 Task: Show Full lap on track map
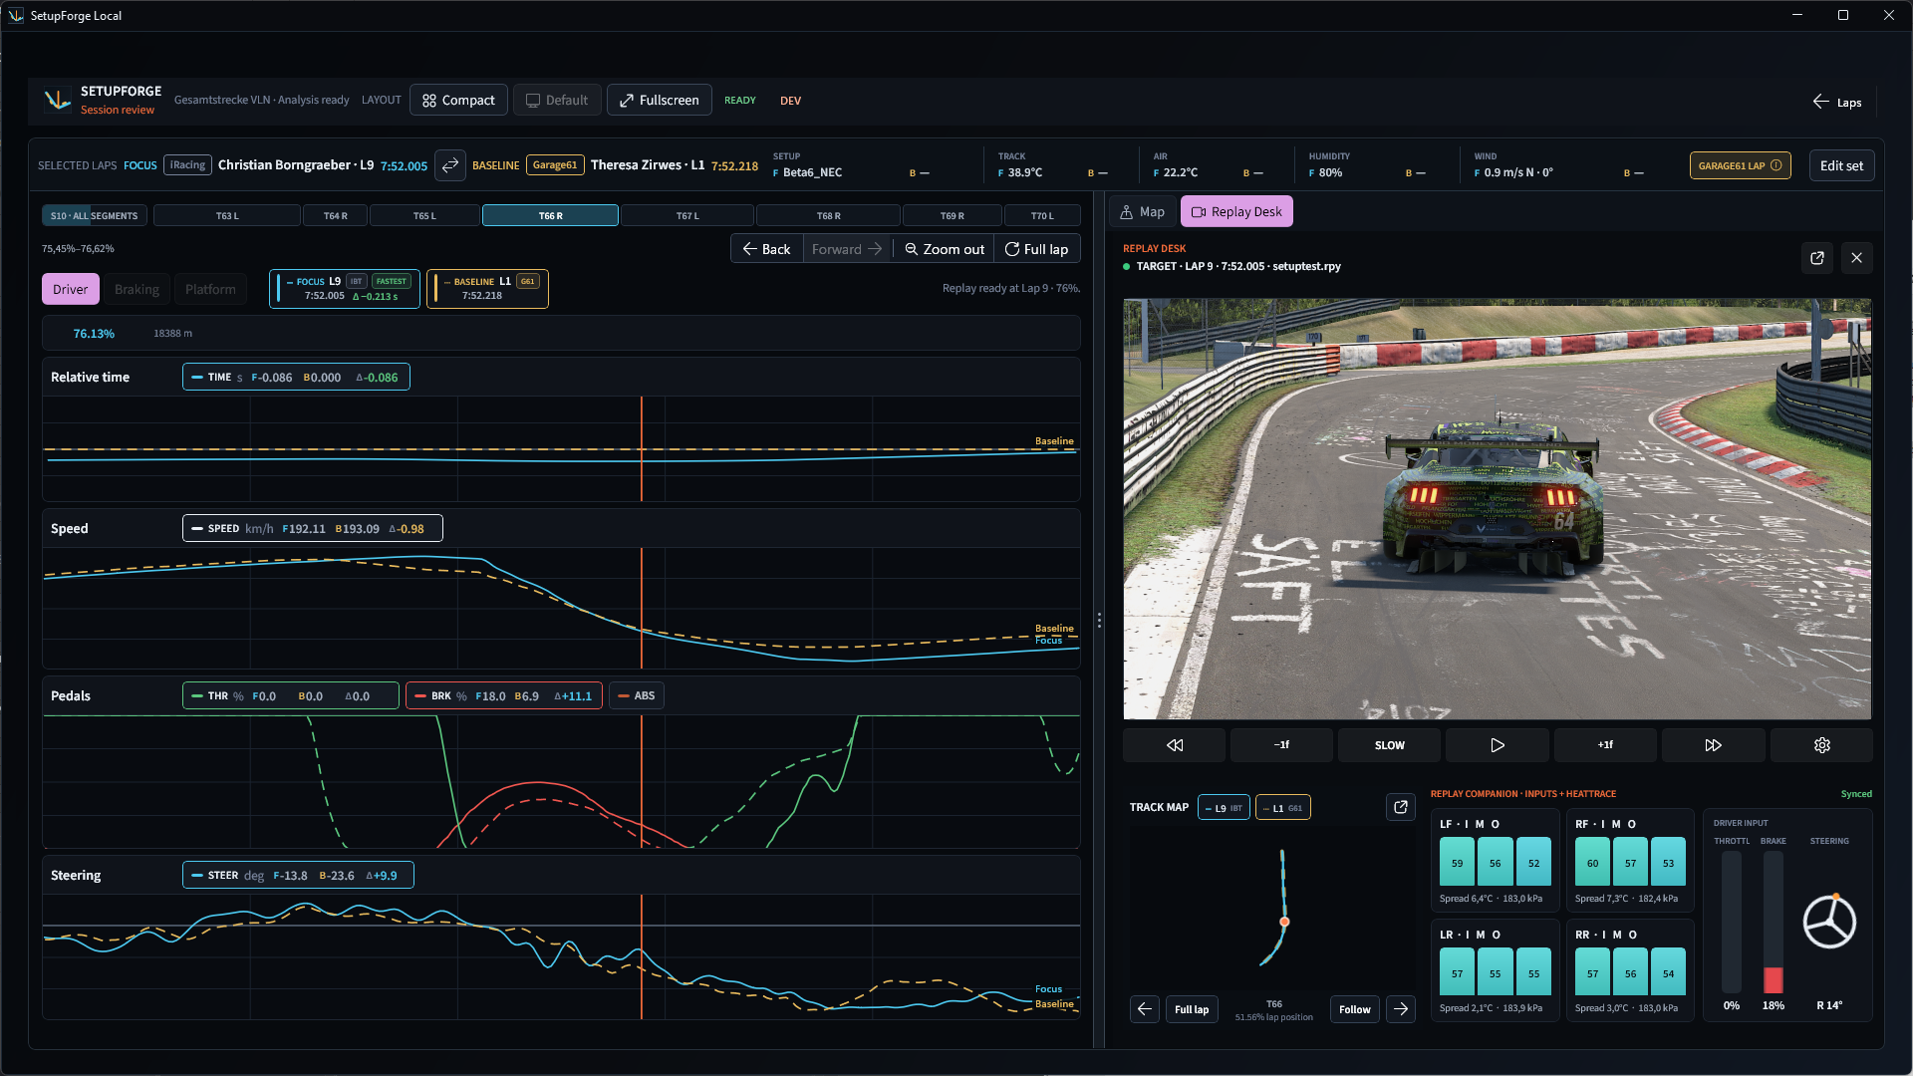(x=1192, y=1009)
